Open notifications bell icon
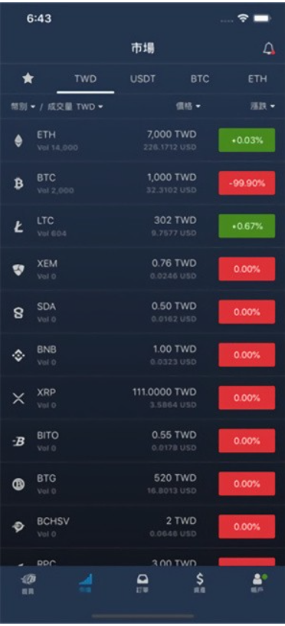Image resolution: width=285 pixels, height=626 pixels. [x=269, y=48]
